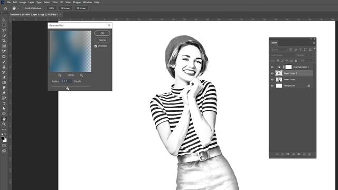Open the File menu

[x=8, y=2]
